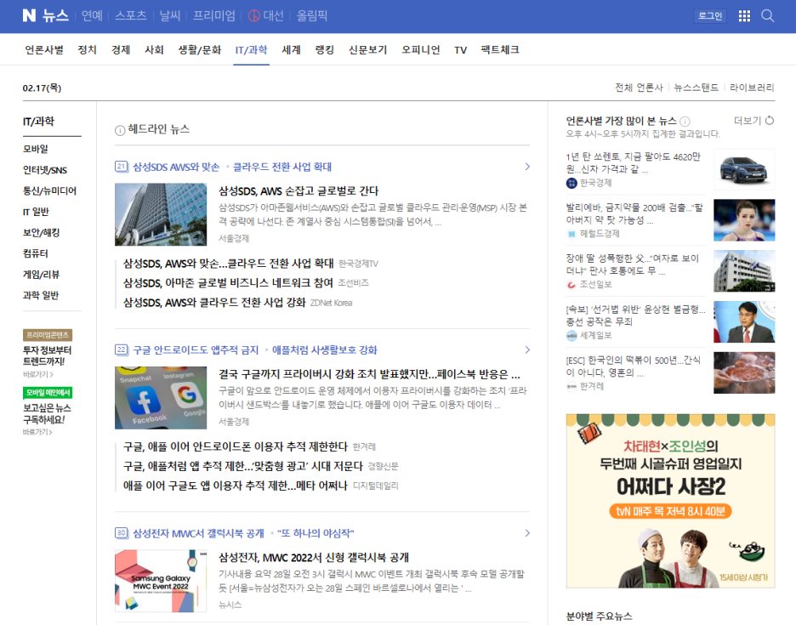Viewport: 796px width, 625px height.
Task: Click the 30 article count badge
Action: 122,533
